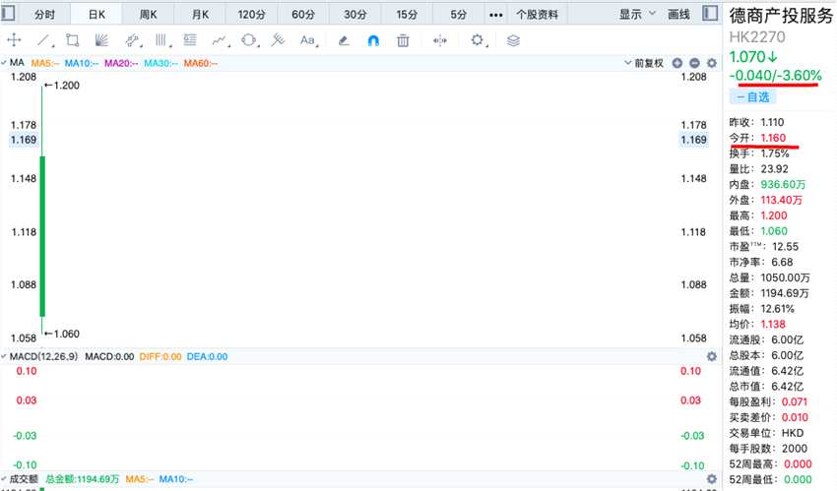Open more timeframes ellipsis menu
The width and height of the screenshot is (837, 491).
[x=496, y=15]
